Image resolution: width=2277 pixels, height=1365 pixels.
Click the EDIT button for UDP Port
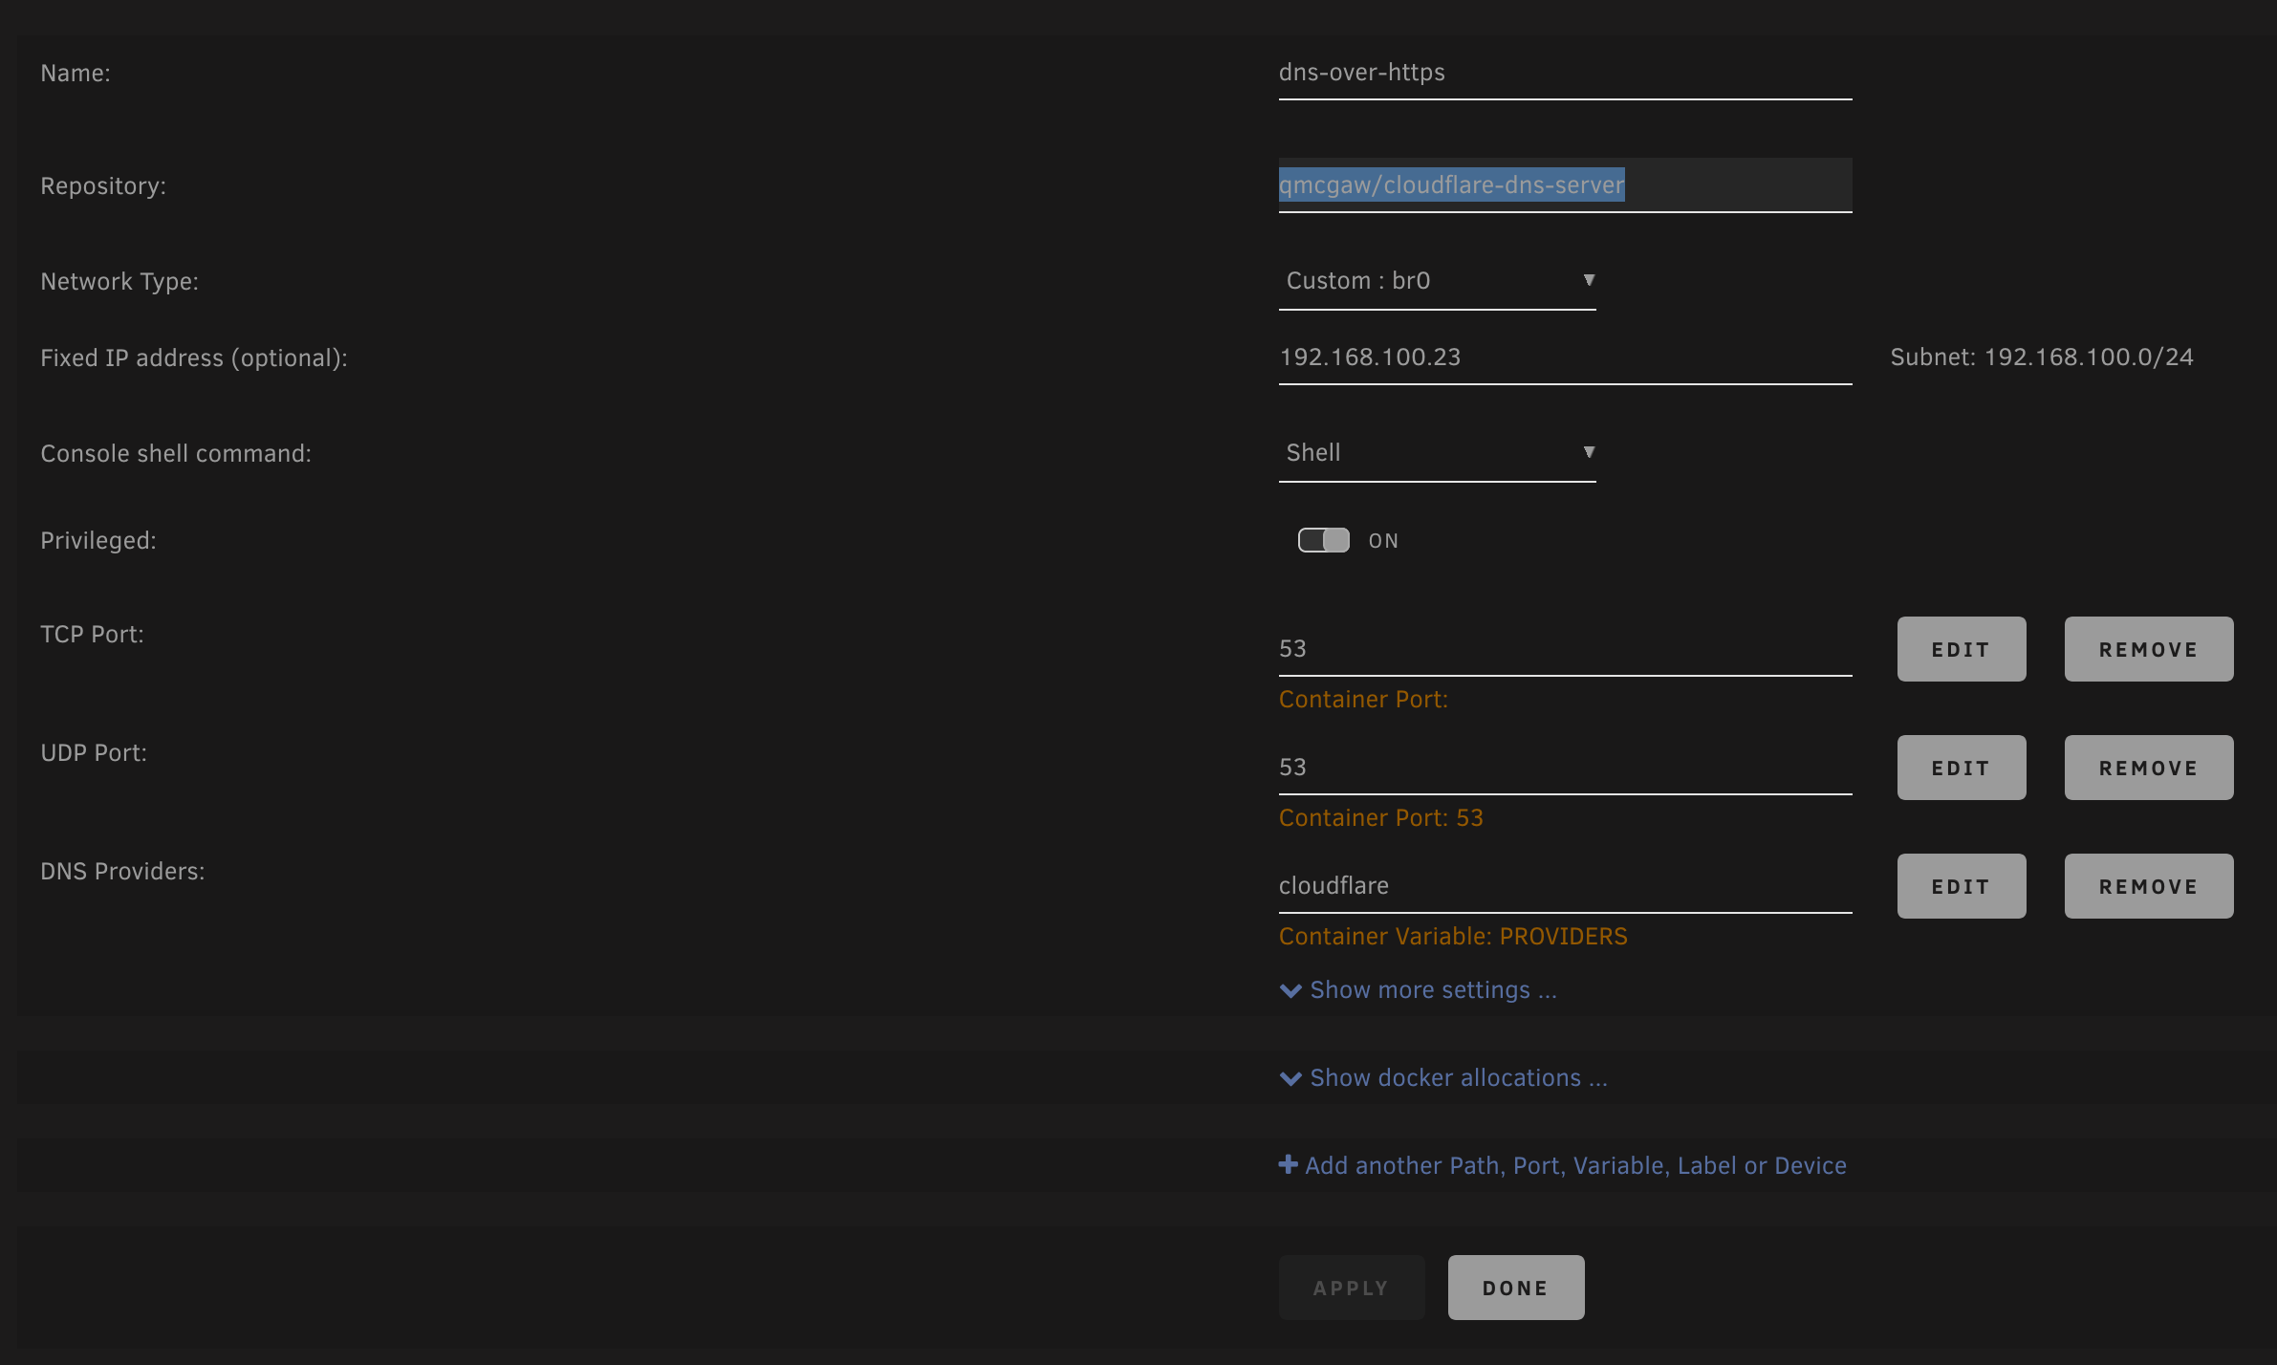[x=1962, y=767]
